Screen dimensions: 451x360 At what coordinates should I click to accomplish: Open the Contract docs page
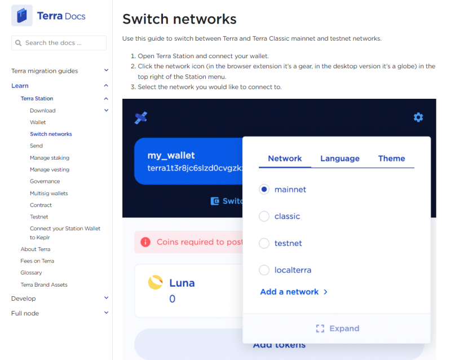[x=41, y=205]
